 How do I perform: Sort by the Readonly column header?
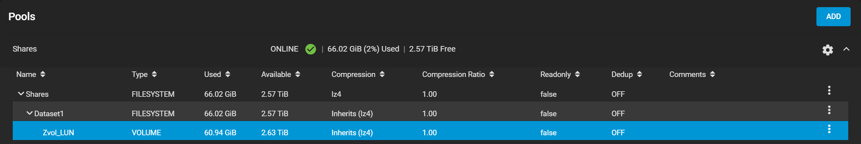coord(560,74)
